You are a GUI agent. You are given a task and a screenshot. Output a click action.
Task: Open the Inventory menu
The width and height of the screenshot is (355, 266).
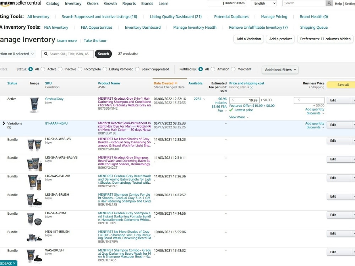click(x=73, y=4)
